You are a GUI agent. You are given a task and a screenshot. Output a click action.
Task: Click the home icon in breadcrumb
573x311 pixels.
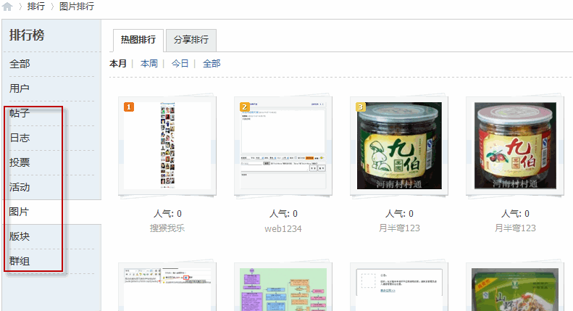click(x=8, y=7)
